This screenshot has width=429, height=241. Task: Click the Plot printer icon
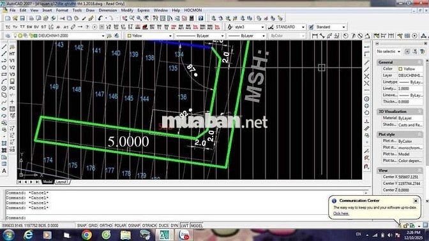click(31, 18)
